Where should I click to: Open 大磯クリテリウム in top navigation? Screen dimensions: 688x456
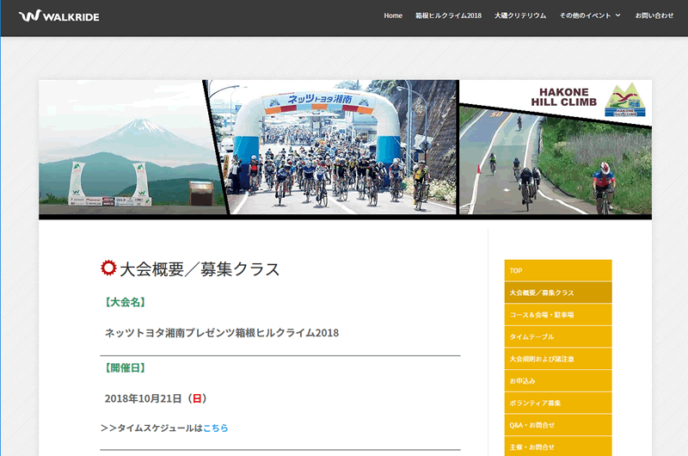[x=520, y=15]
